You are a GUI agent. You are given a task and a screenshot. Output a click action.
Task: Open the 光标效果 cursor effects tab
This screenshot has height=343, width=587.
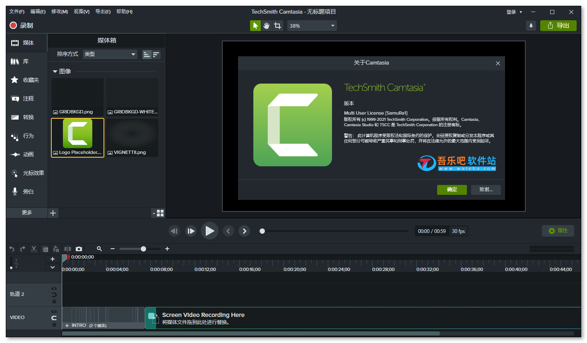(x=27, y=173)
